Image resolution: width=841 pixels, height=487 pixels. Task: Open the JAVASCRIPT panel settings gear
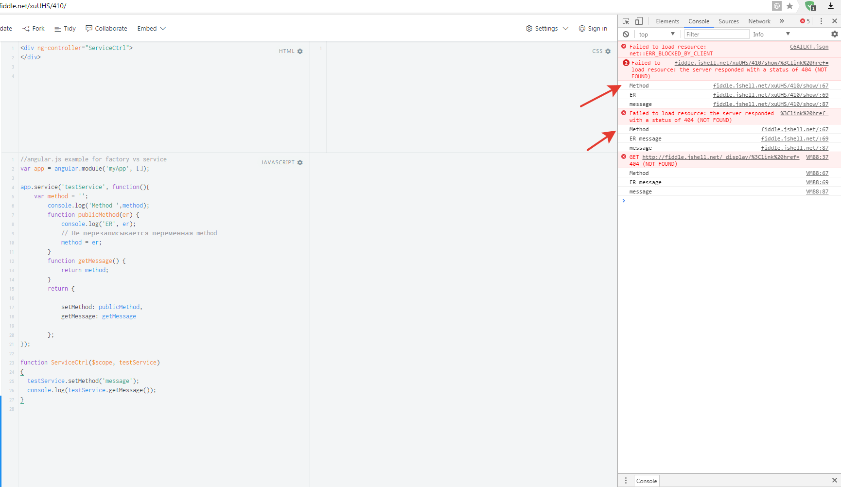[x=300, y=162]
